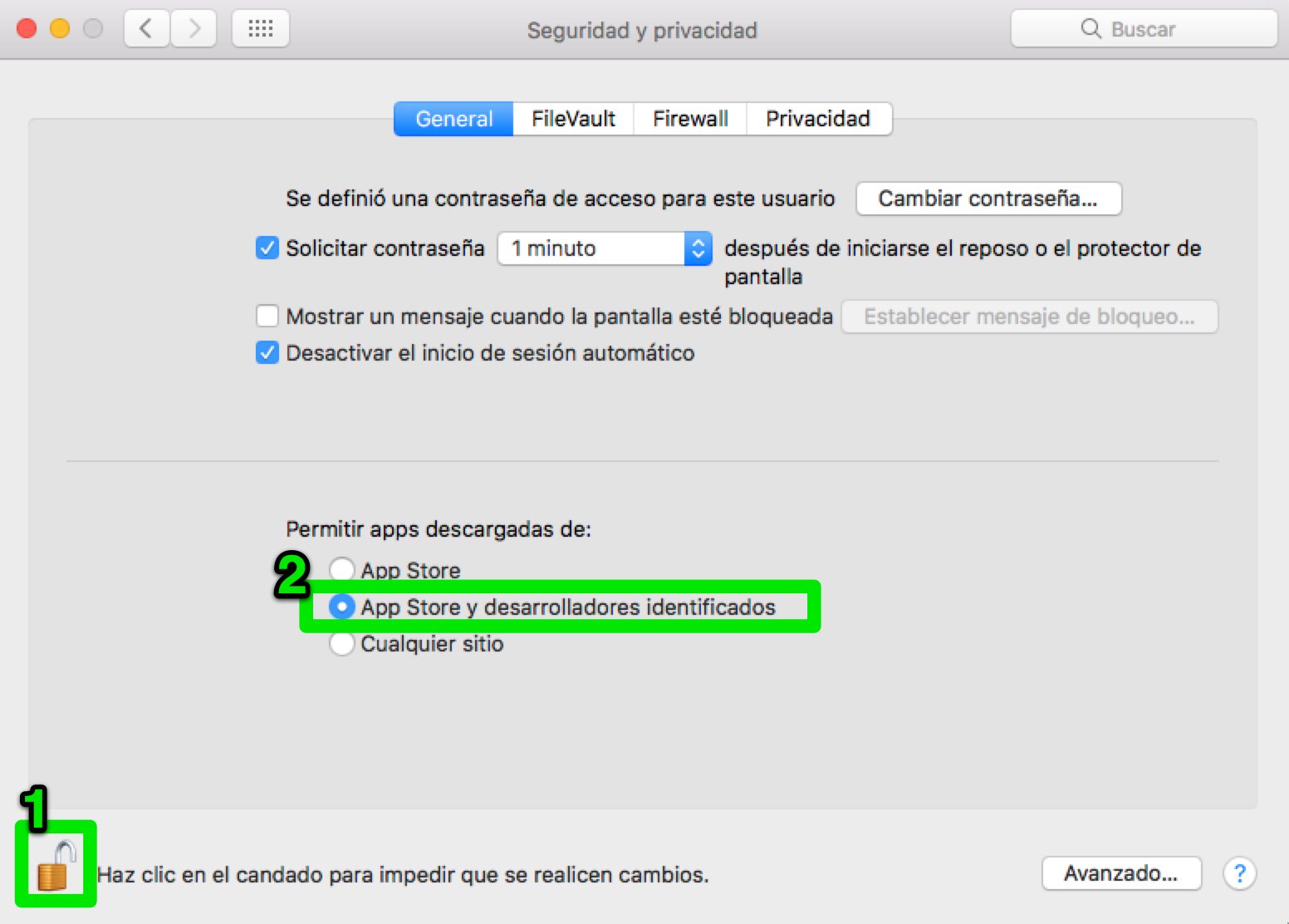This screenshot has height=924, width=1289.
Task: Choose App Store y desarrolladores identificados
Action: (x=342, y=607)
